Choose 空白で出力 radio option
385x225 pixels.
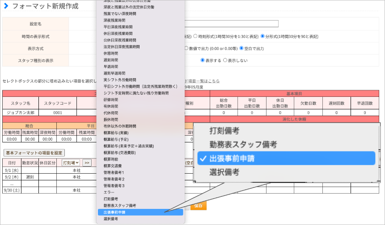point(241,48)
